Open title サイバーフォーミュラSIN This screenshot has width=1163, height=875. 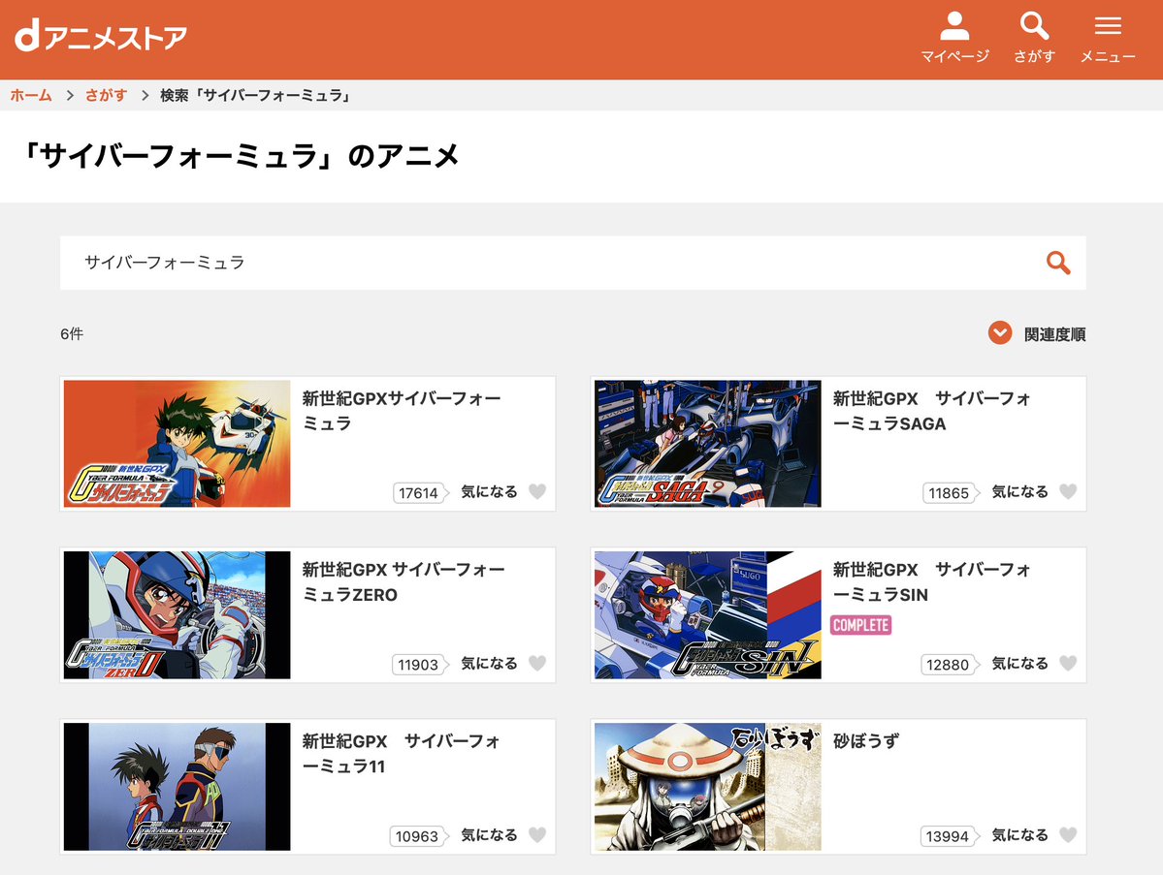pos(931,582)
